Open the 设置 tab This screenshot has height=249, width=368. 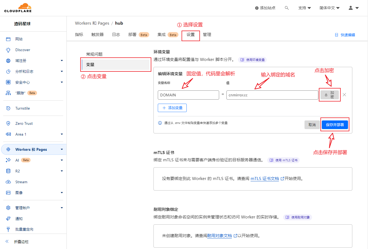190,35
